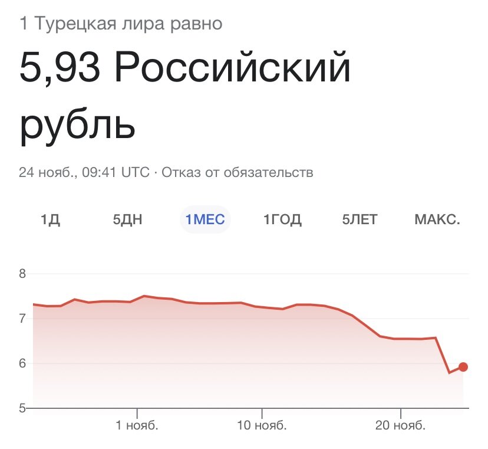488x449 pixels.
Task: Click the 5,93 exchange rate value
Action: [57, 71]
